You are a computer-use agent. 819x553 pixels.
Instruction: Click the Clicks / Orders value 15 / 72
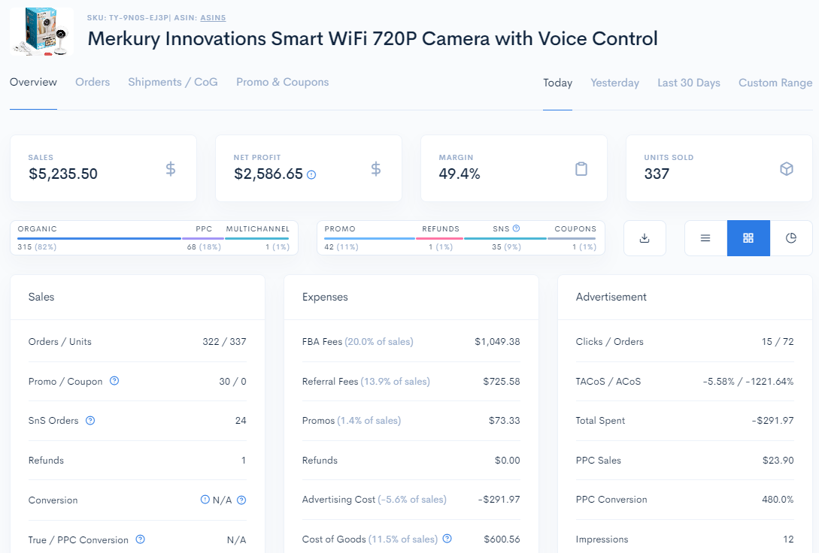point(778,342)
